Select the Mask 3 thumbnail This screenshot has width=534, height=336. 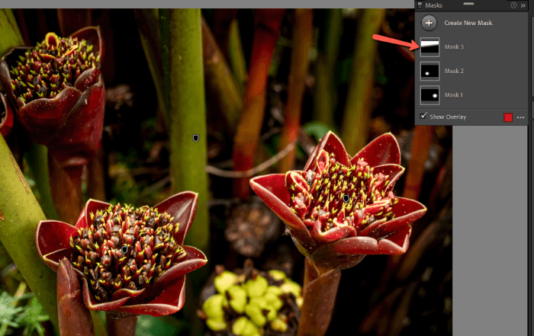click(x=429, y=47)
